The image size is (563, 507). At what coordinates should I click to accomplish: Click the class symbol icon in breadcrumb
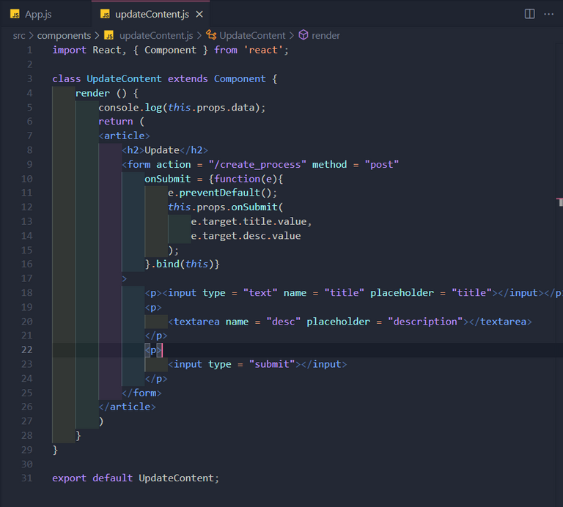[211, 35]
